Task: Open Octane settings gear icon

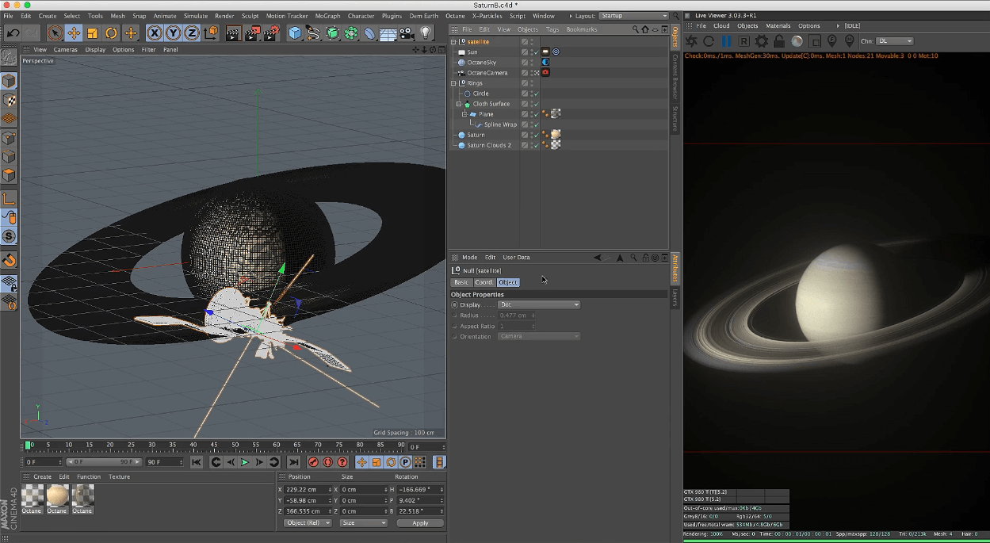Action: click(762, 41)
